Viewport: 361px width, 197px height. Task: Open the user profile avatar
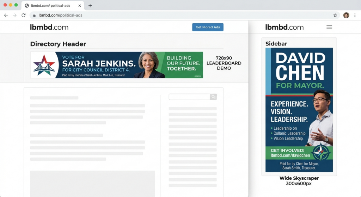(346, 15)
